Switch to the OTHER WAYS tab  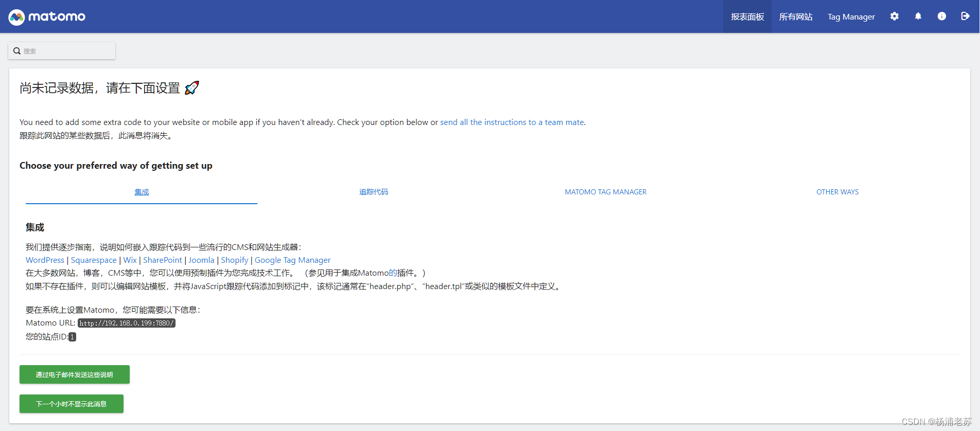pyautogui.click(x=837, y=192)
